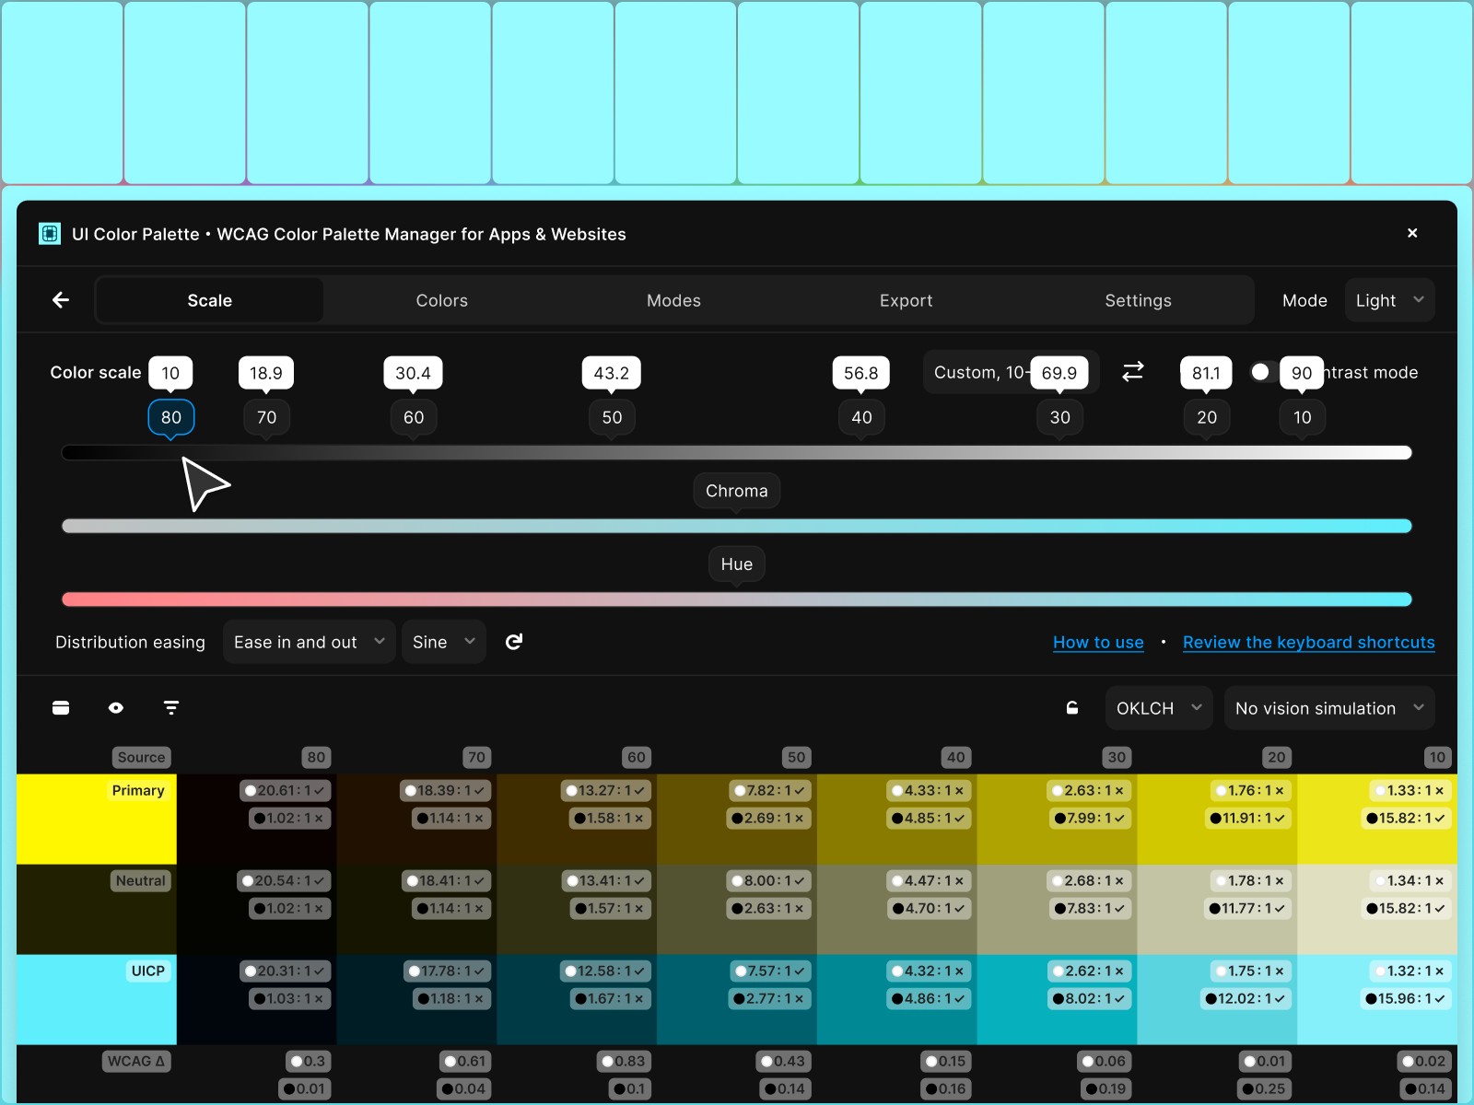Open the Export tab
This screenshot has width=1474, height=1105.
coord(906,299)
